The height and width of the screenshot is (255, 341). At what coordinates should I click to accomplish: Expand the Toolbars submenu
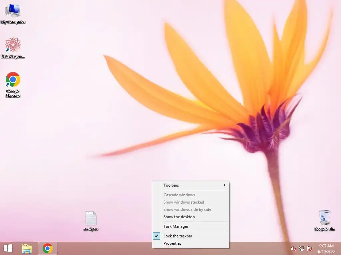click(x=191, y=185)
